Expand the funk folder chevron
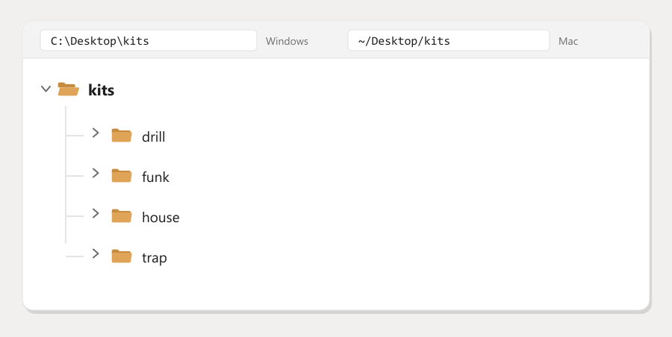This screenshot has width=672, height=337. pyautogui.click(x=96, y=173)
